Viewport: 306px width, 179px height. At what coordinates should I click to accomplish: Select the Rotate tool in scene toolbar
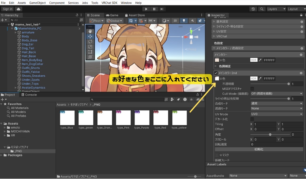[90, 42]
